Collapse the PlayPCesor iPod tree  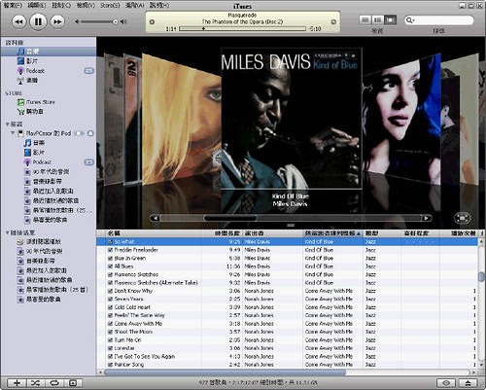coord(13,133)
